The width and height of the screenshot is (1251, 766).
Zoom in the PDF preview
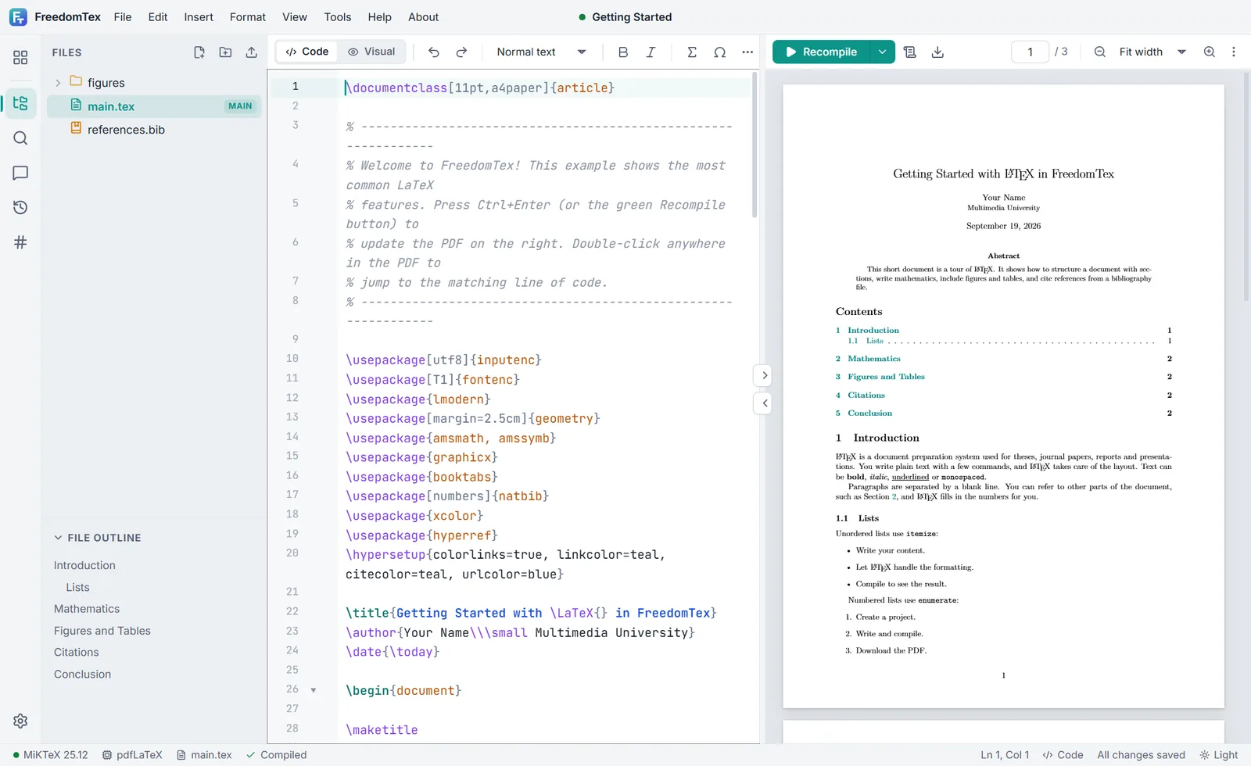1210,52
